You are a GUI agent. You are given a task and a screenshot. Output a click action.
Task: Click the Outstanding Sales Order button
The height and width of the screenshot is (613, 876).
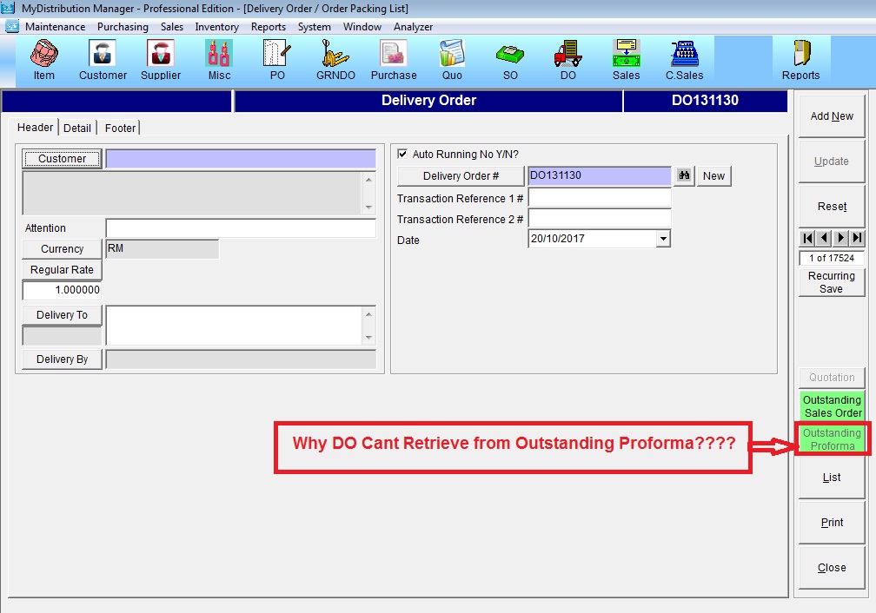[832, 406]
